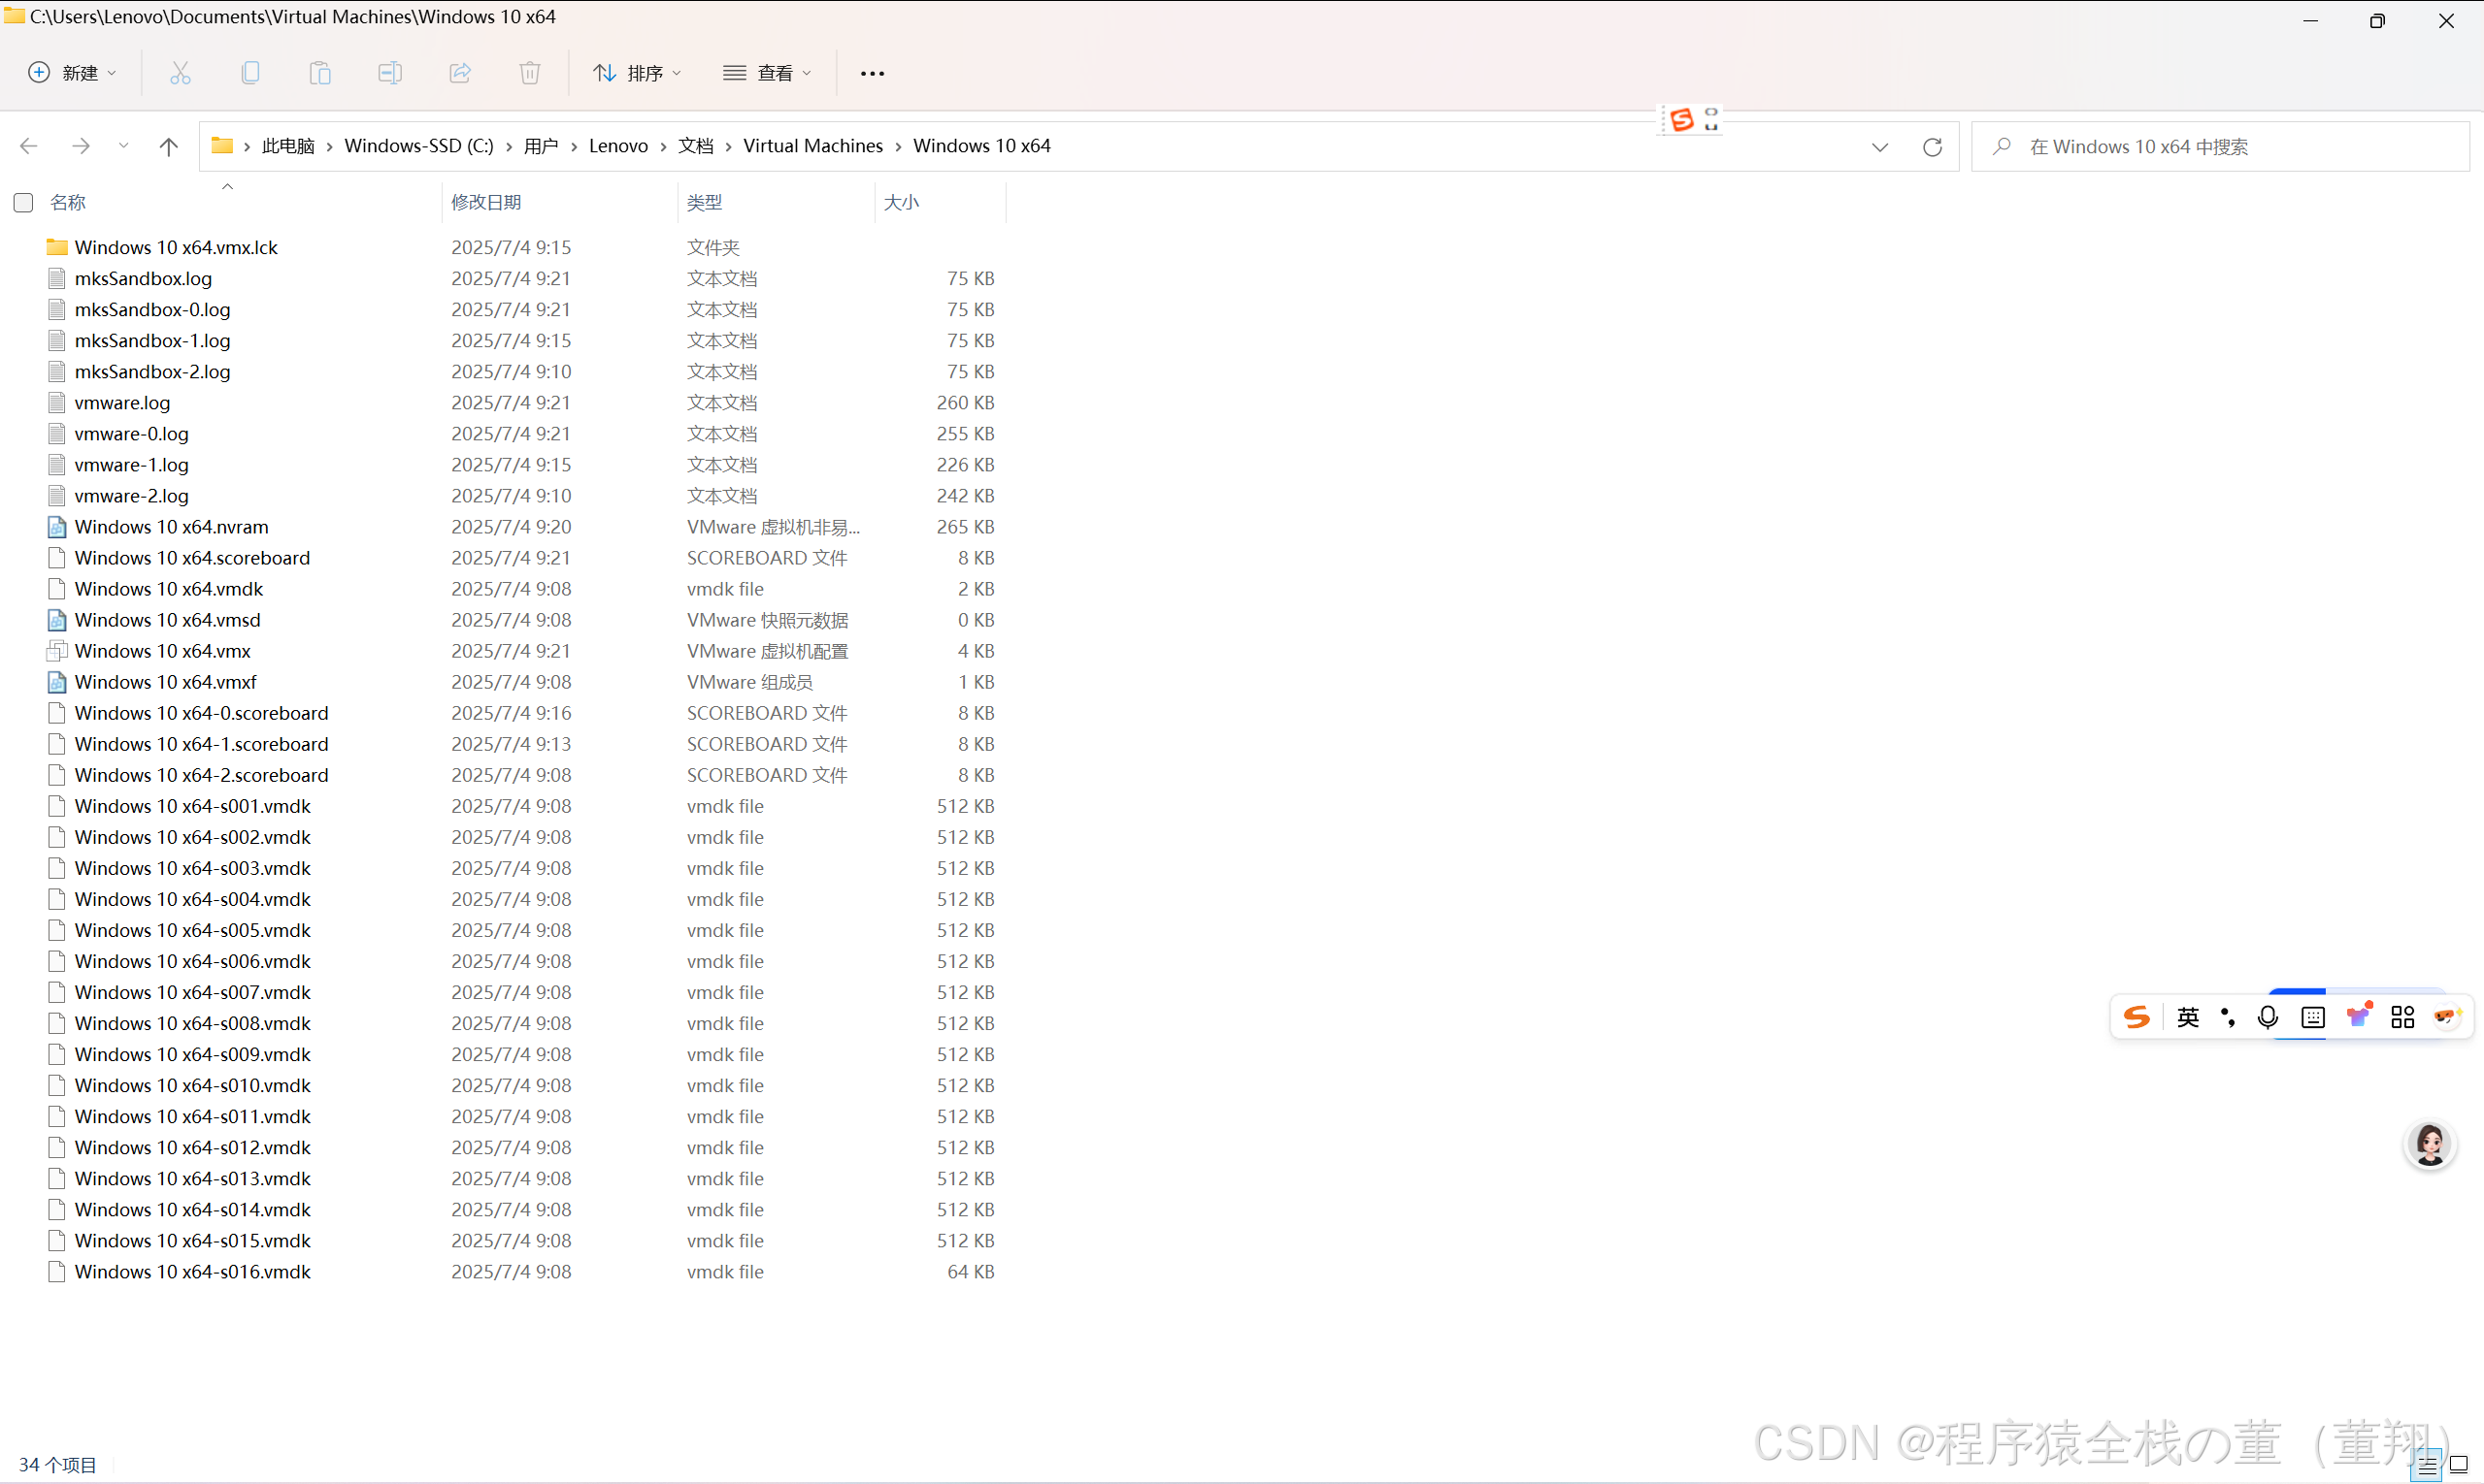Screen dimensions: 2484x1484
Task: Refresh the current folder view
Action: pyautogui.click(x=1933, y=147)
